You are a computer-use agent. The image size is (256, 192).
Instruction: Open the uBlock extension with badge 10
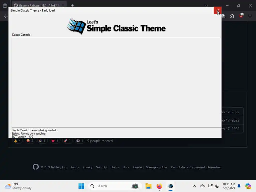(241, 16)
